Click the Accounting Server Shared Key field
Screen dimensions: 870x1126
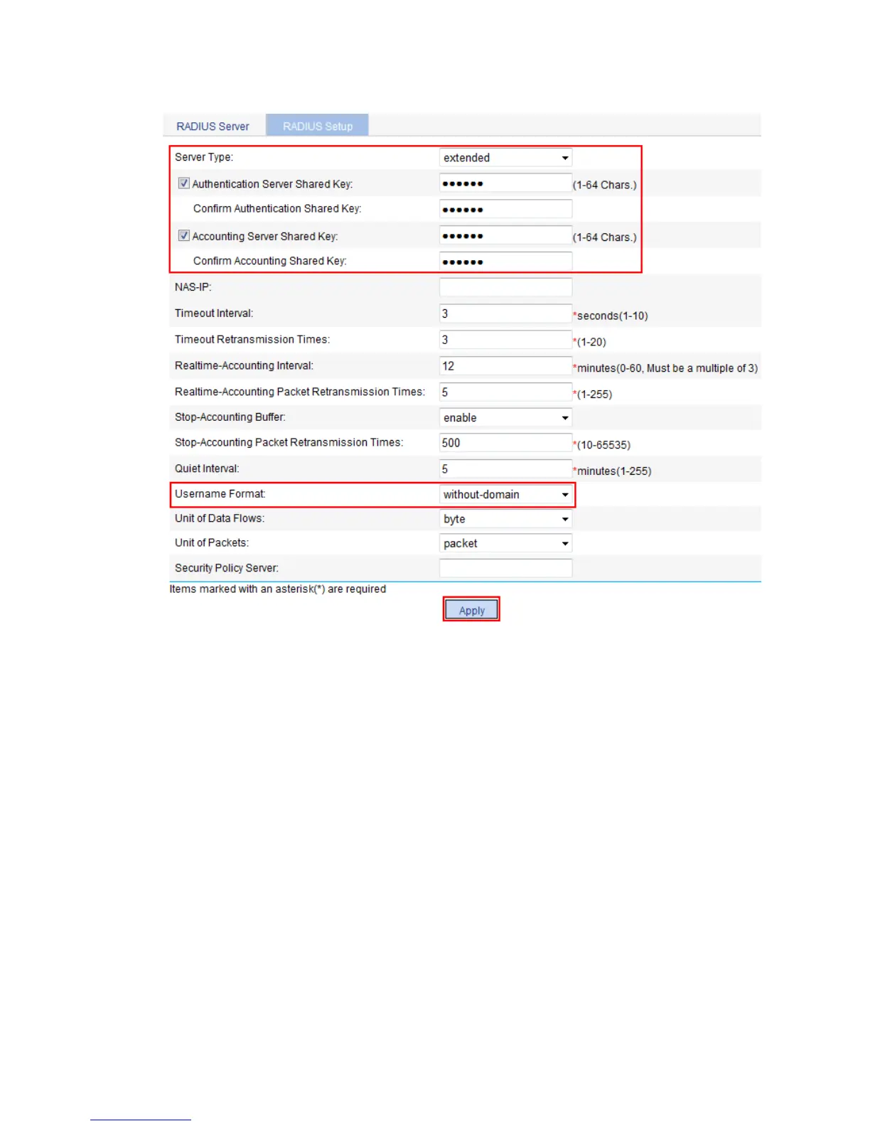pyautogui.click(x=505, y=236)
